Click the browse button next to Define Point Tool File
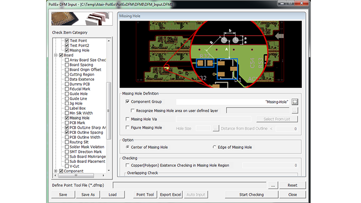 (273, 185)
